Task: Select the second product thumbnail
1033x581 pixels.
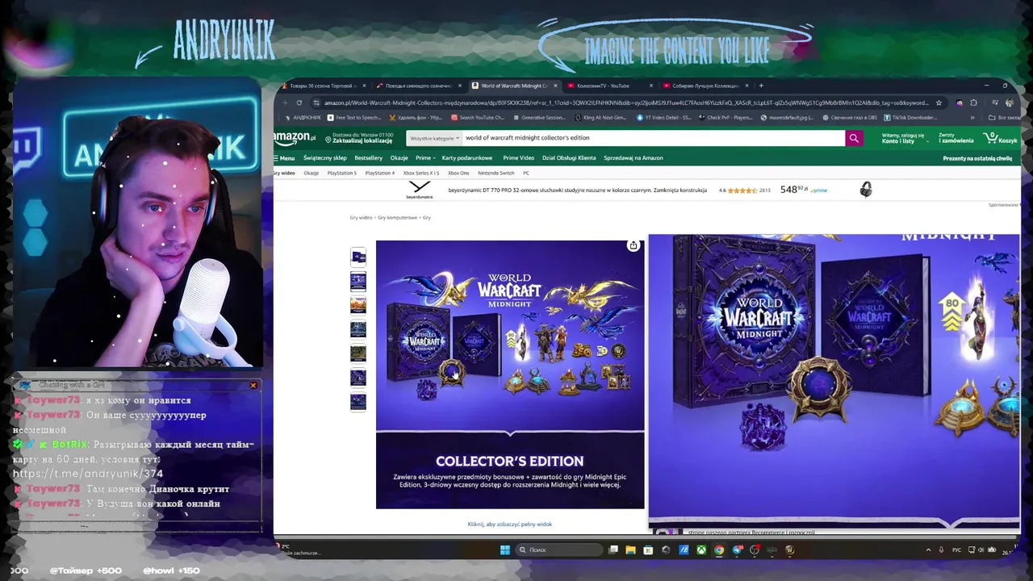Action: [x=358, y=281]
